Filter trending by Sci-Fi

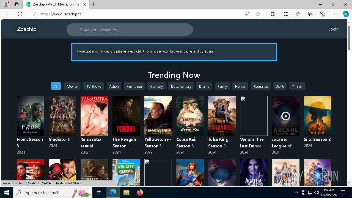click(x=280, y=86)
